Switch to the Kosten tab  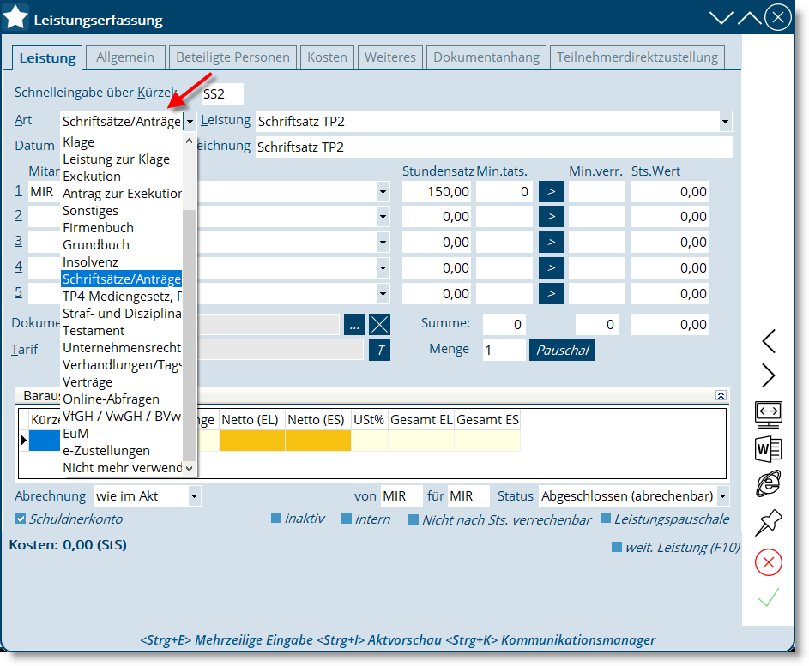tap(327, 57)
